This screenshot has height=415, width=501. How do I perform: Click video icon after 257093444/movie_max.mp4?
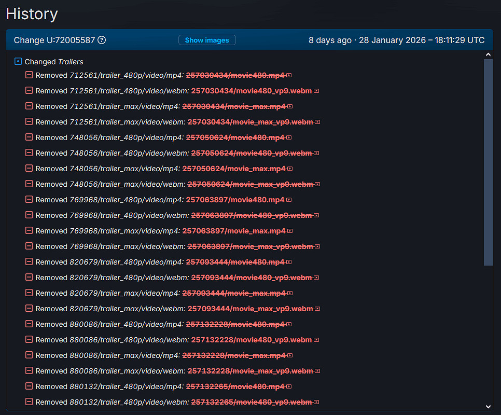[290, 293]
